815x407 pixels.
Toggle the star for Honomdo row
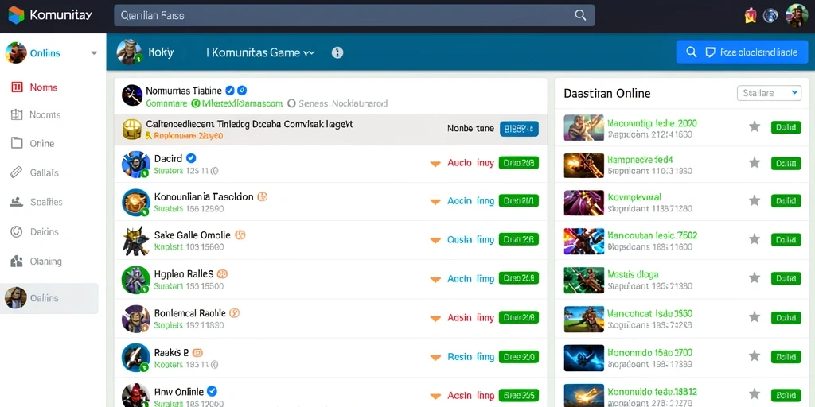[755, 355]
